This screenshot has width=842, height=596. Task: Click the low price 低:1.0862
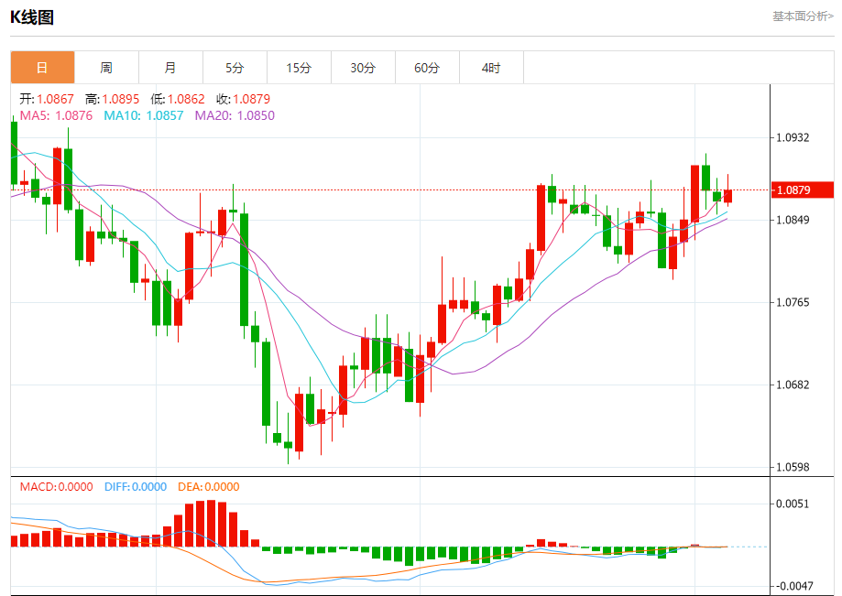178,99
